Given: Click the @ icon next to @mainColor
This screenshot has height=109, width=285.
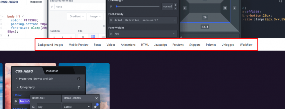Looking at the screenshot, I should click(x=16, y=101).
